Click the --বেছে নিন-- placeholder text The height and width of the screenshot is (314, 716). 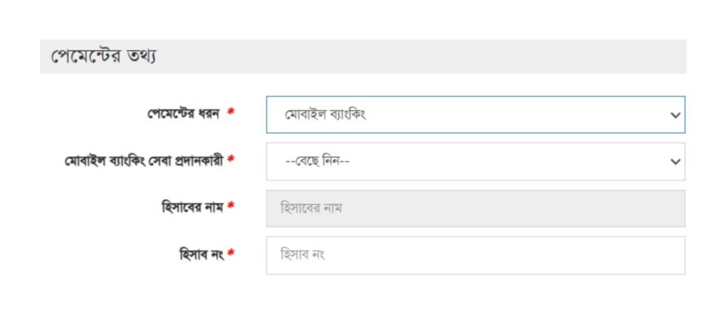tap(317, 161)
